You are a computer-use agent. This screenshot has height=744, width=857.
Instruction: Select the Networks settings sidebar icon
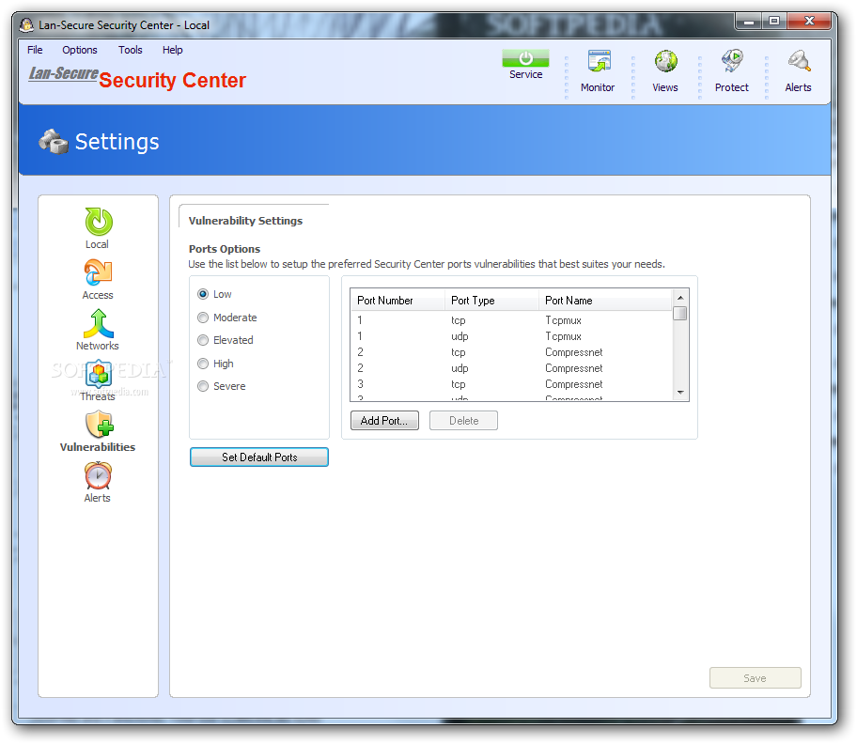tap(98, 323)
